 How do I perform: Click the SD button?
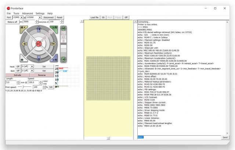click(x=103, y=18)
